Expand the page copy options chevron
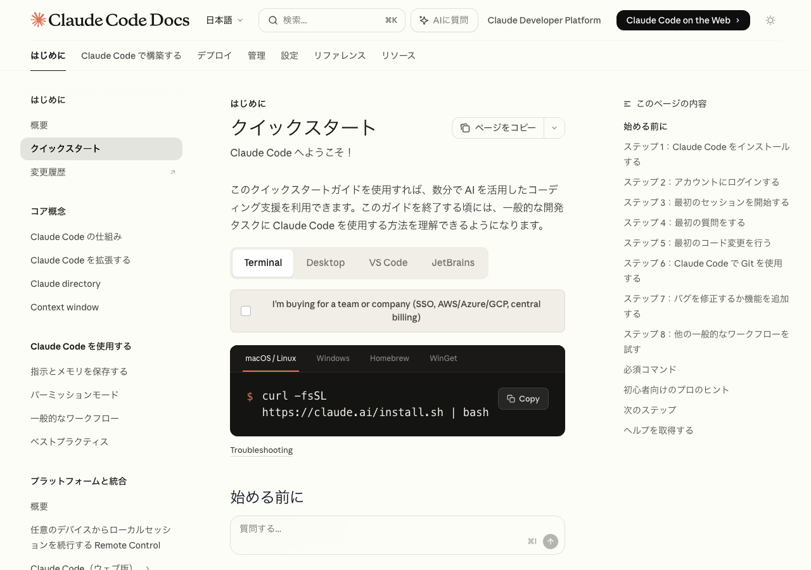Viewport: 811px width, 570px height. 554,128
